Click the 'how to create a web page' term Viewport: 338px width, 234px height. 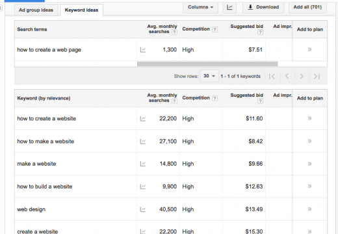[x=49, y=50]
